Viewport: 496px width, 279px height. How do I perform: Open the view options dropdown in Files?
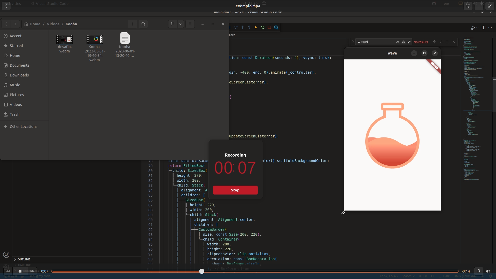tap(180, 24)
